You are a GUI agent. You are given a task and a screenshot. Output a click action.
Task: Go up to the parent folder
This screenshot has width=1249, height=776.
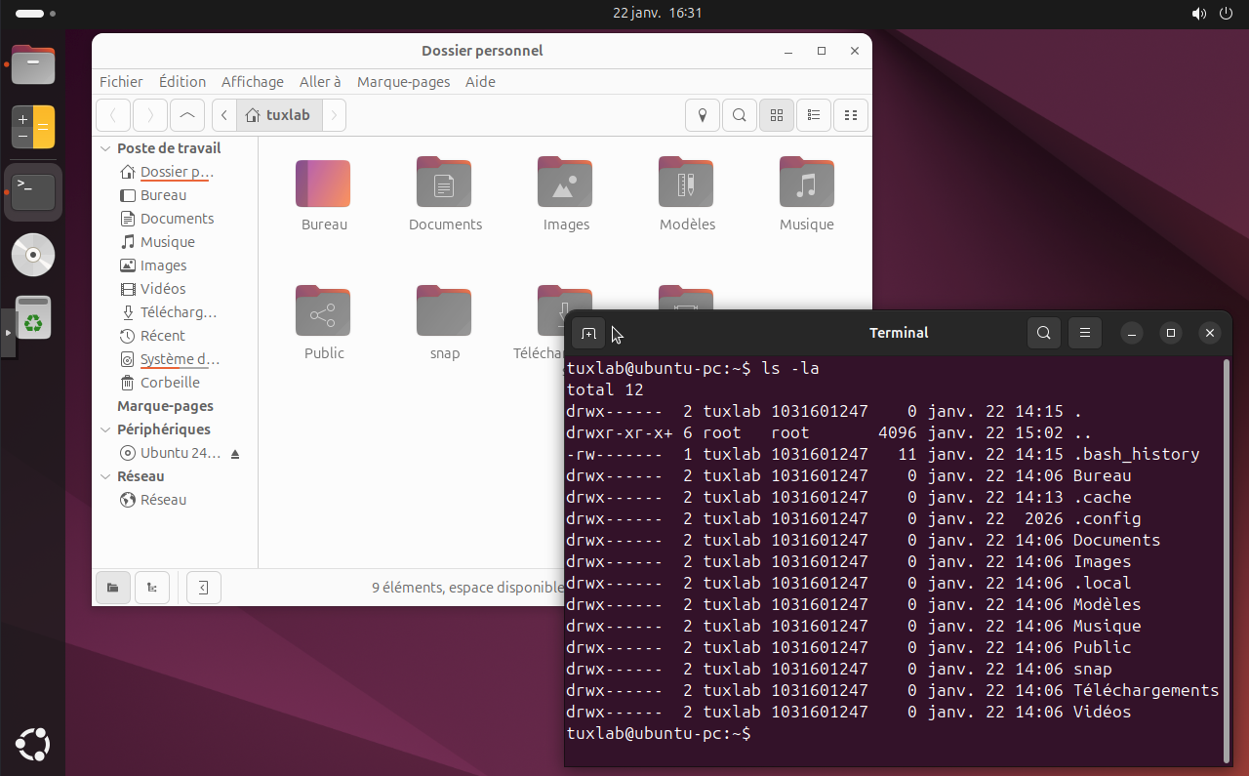point(187,115)
